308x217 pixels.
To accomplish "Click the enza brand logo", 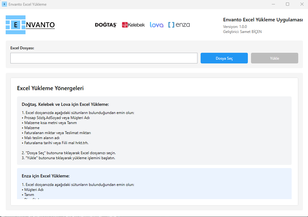I will pyautogui.click(x=179, y=25).
